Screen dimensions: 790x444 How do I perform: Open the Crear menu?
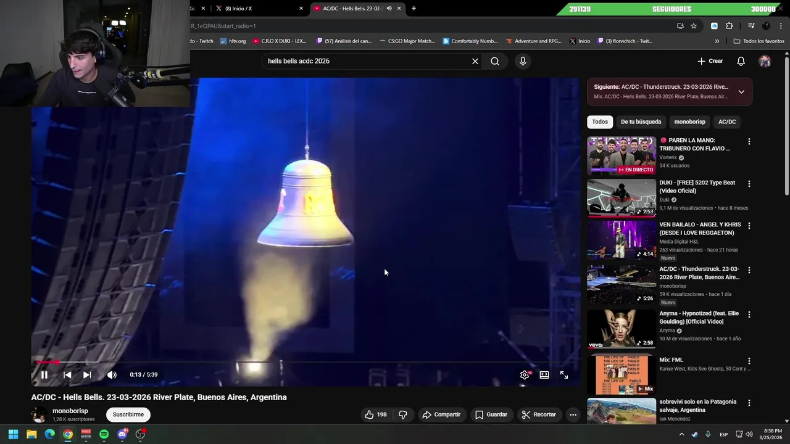(x=710, y=61)
